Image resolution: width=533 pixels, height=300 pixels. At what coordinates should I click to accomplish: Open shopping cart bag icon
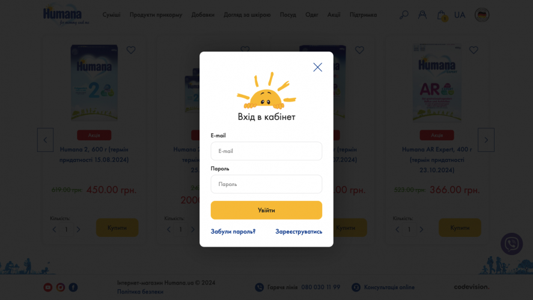(x=442, y=15)
